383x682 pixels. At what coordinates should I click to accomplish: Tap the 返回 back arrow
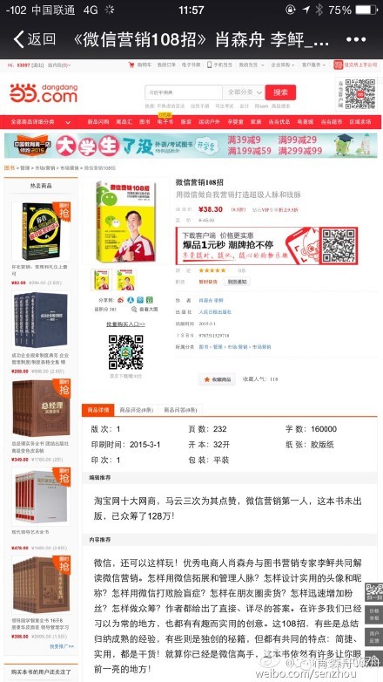pos(34,39)
